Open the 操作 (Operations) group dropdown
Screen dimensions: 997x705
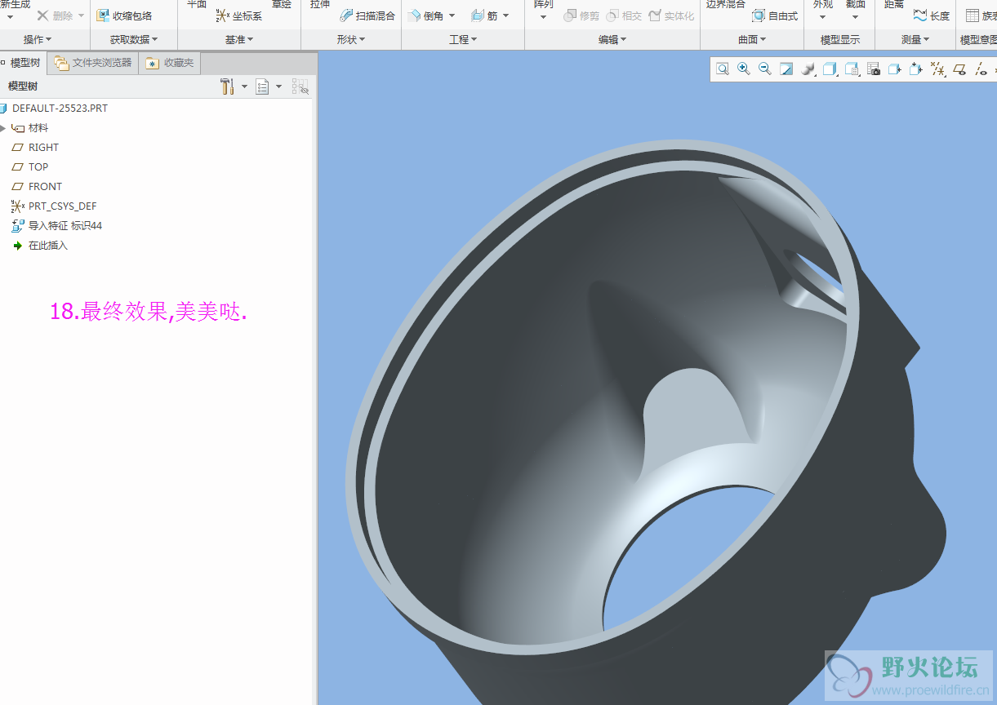[x=37, y=39]
